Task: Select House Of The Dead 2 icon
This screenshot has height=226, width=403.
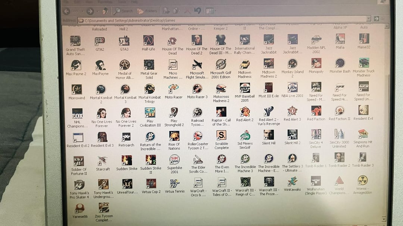Action: (197, 40)
